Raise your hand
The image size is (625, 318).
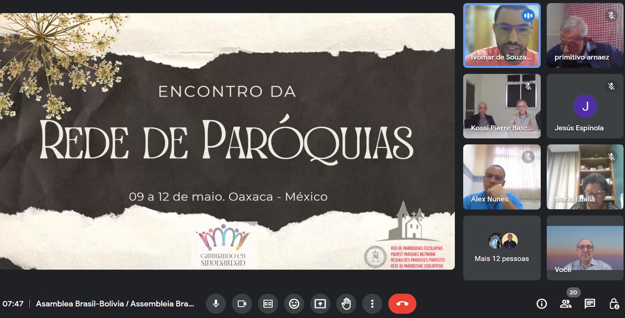coord(346,304)
